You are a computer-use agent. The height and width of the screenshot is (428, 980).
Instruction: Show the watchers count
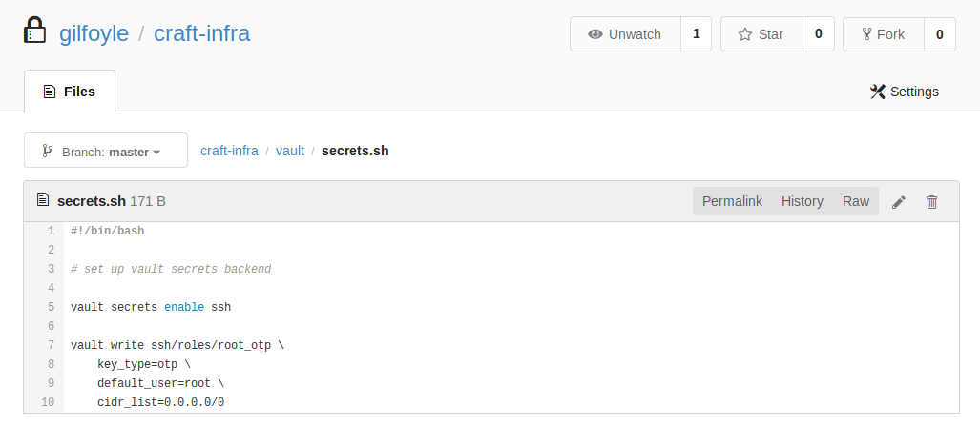696,34
